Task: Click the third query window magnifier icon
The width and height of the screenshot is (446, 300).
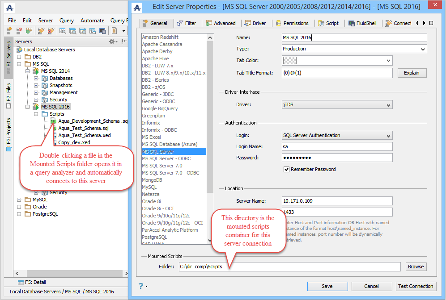Action: (82, 31)
